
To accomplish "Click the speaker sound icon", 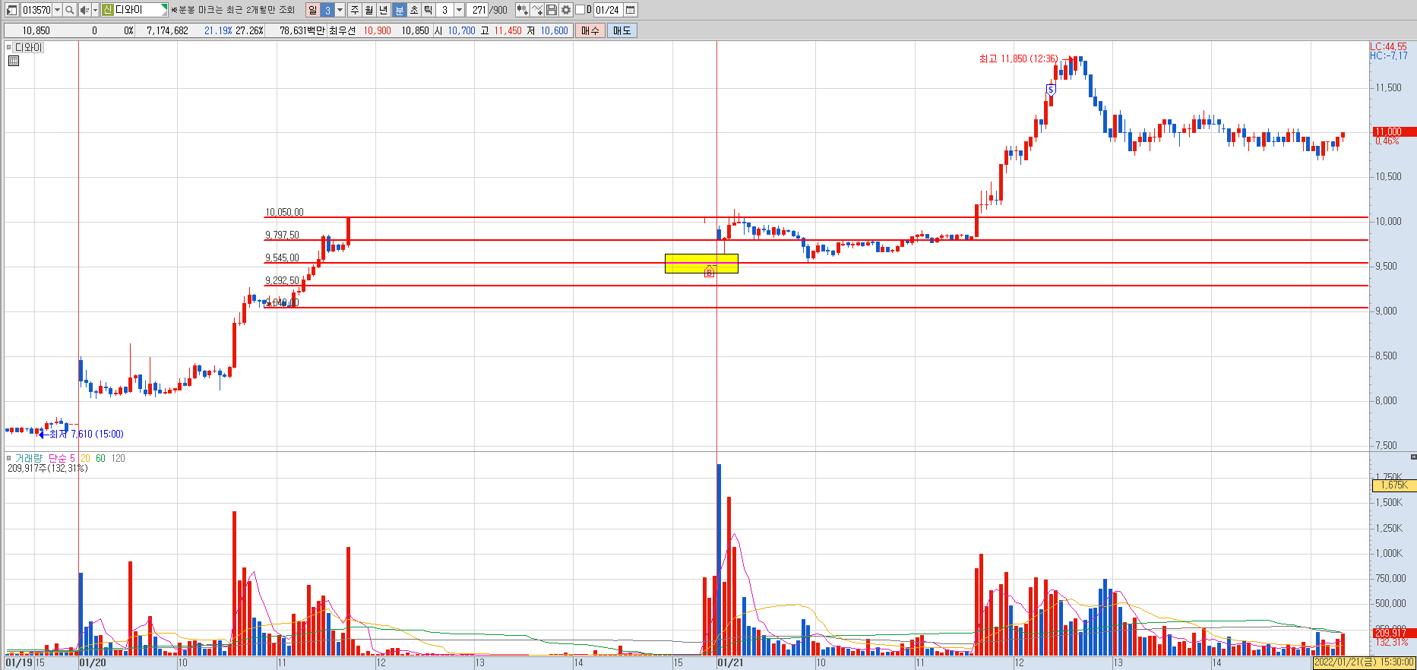I will [x=84, y=10].
